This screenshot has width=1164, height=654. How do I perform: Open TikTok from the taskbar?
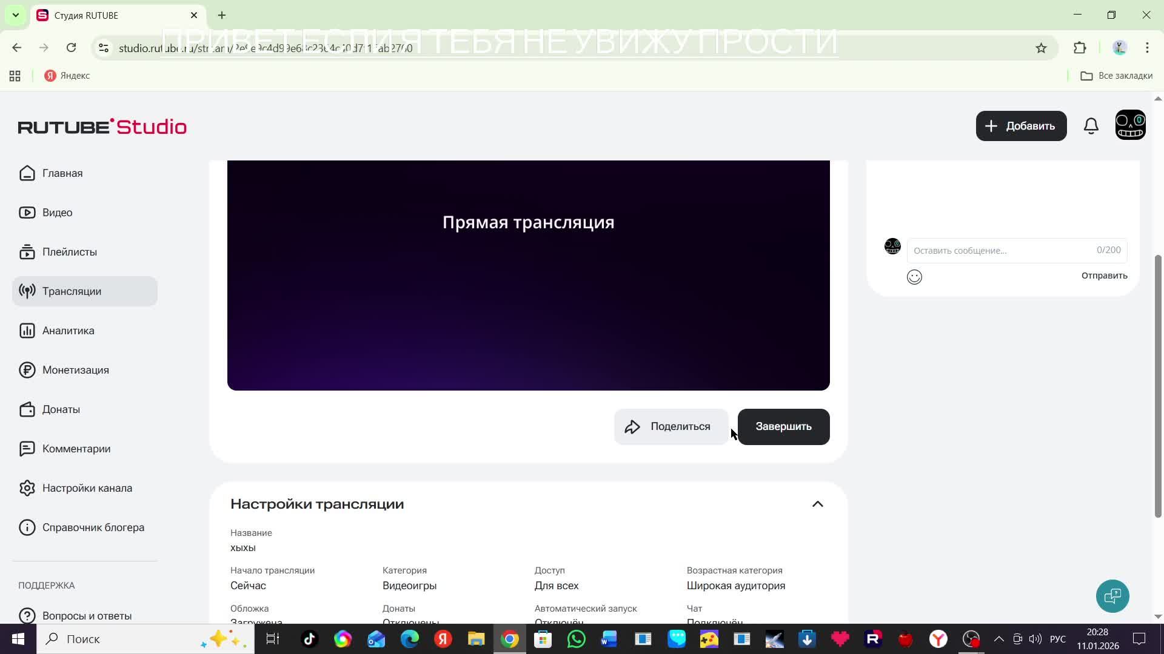pos(310,639)
